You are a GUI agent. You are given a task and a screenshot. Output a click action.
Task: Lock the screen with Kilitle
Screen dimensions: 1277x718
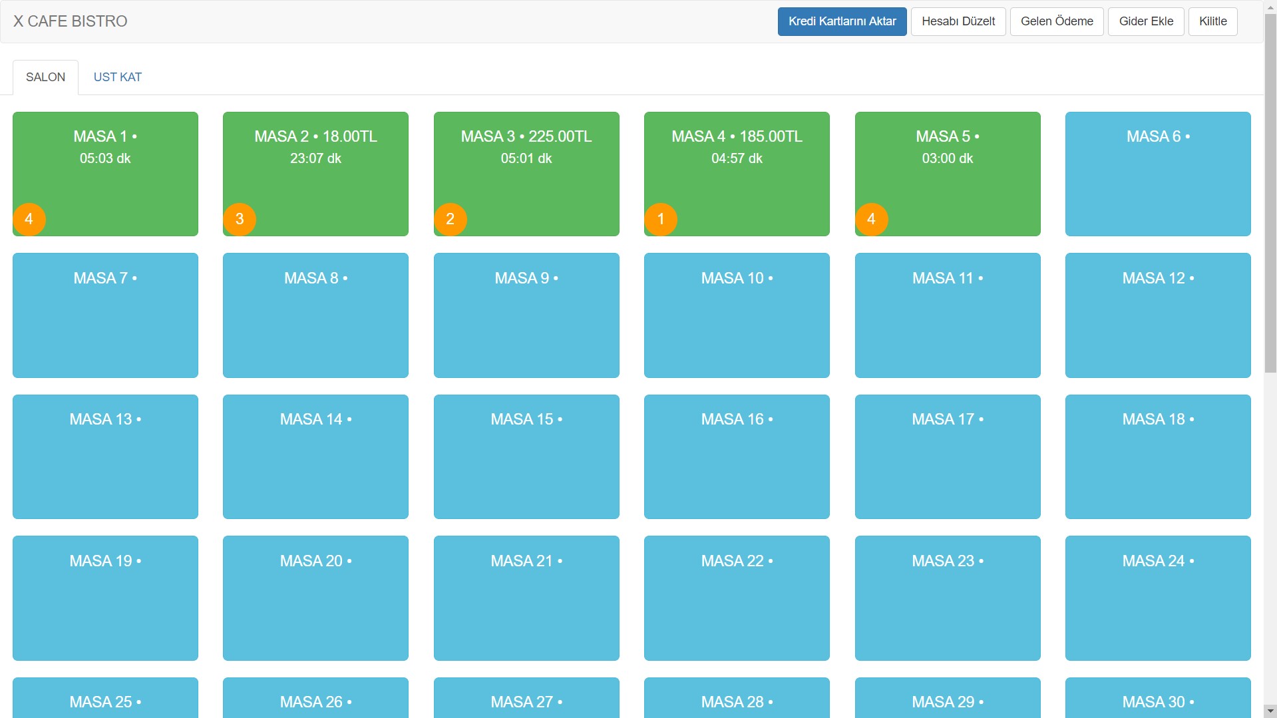point(1212,21)
